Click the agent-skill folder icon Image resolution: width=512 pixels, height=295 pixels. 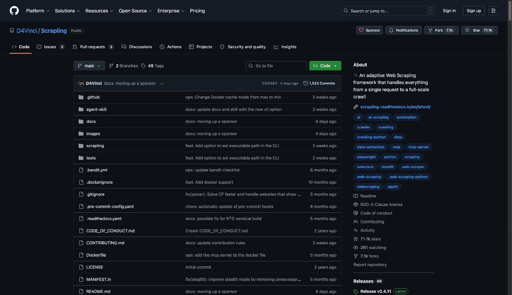(81, 109)
